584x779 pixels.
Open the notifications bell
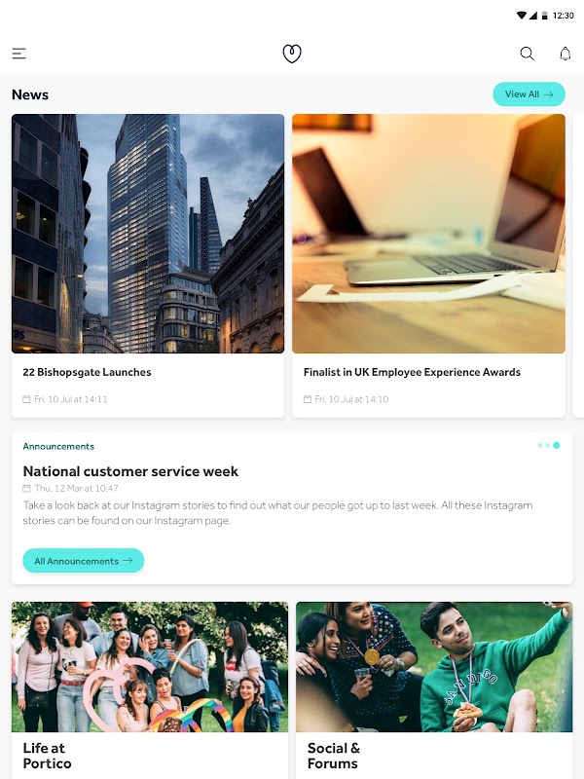tap(566, 54)
